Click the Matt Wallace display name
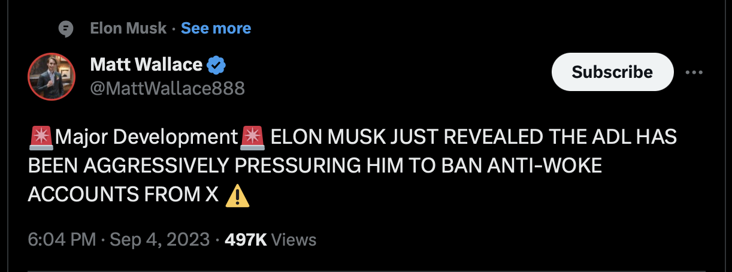This screenshot has height=272, width=732. coord(146,64)
